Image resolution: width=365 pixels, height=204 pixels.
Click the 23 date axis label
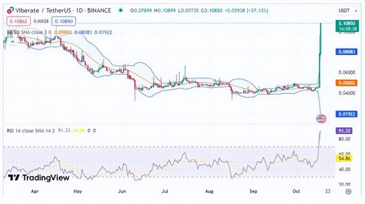pyautogui.click(x=328, y=191)
